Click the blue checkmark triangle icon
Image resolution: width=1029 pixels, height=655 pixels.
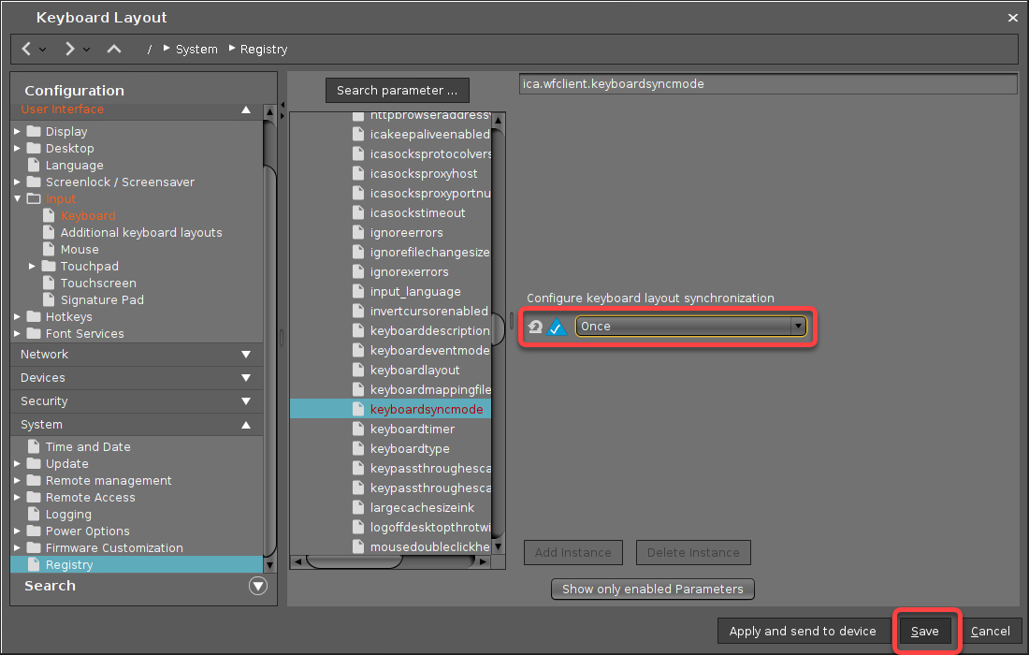click(558, 327)
